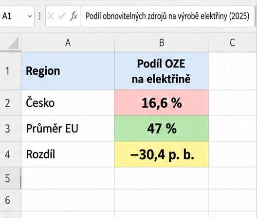Image resolution: width=257 pixels, height=218 pixels.
Task: Select column C header
Action: coord(232,43)
